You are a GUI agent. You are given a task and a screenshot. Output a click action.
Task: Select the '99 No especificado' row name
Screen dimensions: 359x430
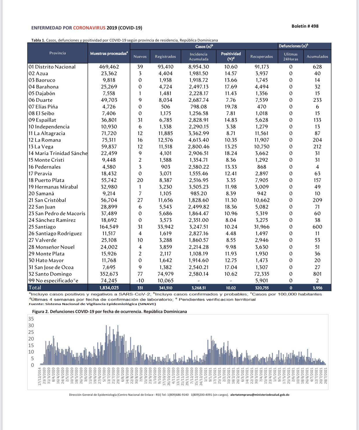(x=53, y=280)
